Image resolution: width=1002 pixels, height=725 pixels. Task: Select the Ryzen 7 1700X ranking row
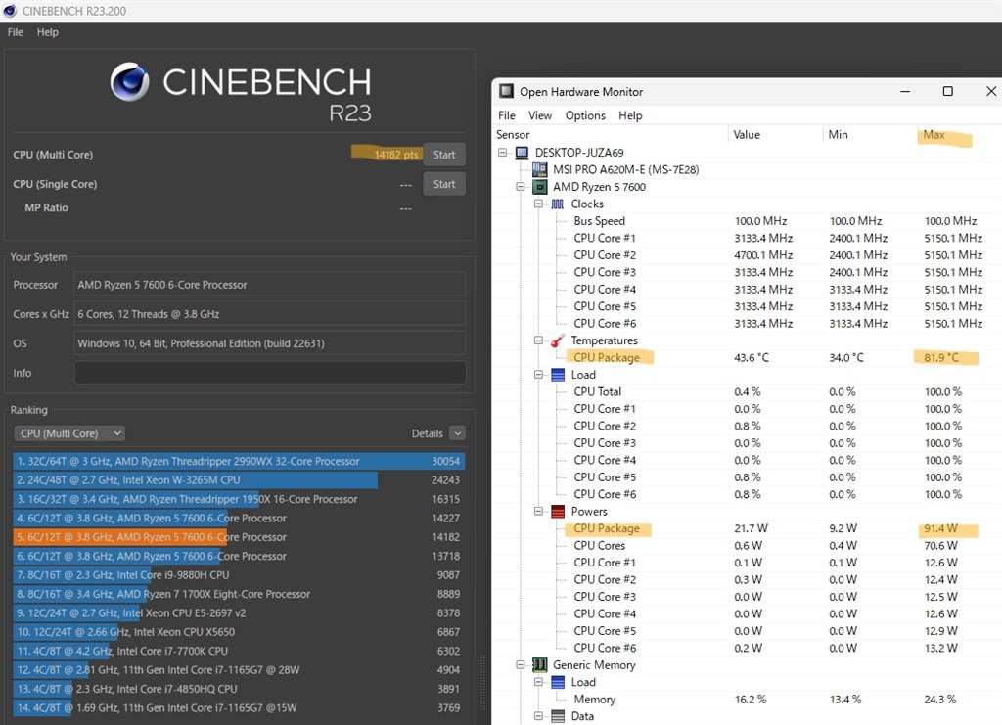pos(239,594)
